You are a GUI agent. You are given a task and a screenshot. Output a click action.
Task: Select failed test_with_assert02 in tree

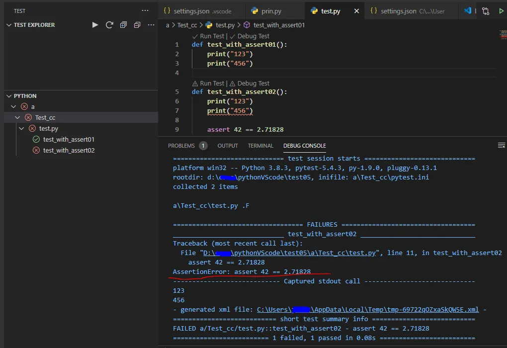[x=69, y=151]
